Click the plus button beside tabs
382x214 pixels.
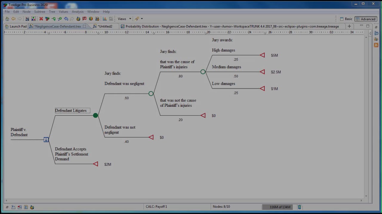pos(349,26)
